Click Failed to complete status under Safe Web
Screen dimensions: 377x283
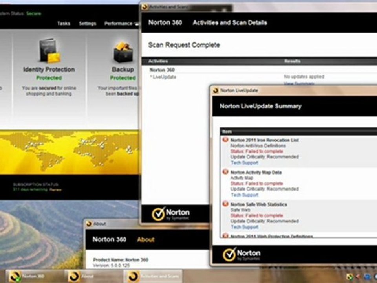pos(256,216)
